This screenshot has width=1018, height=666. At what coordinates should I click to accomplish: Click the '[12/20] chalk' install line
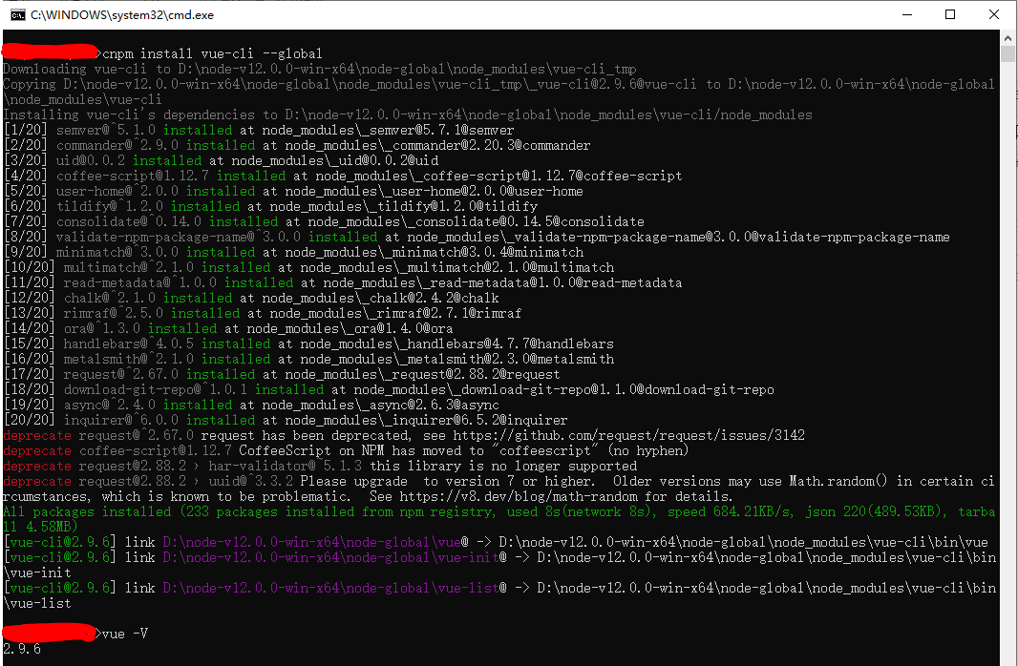point(251,298)
